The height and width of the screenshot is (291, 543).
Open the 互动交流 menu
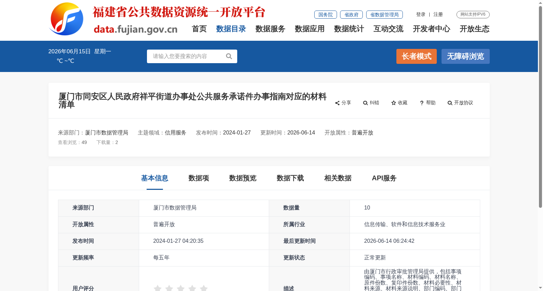pyautogui.click(x=389, y=29)
